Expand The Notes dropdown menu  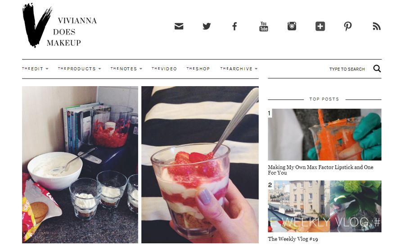point(126,69)
